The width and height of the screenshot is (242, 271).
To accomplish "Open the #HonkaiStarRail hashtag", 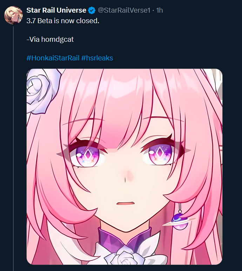I will pos(53,58).
